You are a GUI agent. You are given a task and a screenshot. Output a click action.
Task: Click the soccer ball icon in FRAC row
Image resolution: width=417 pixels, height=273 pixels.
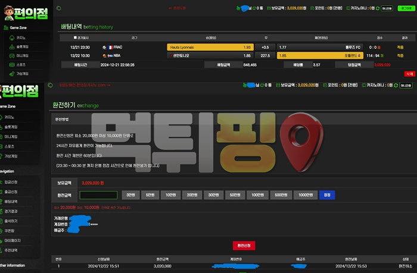(x=104, y=48)
